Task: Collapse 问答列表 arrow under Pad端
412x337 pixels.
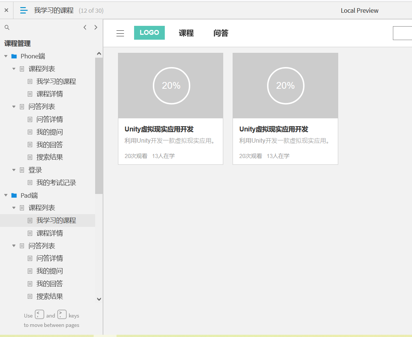Action: (x=14, y=246)
